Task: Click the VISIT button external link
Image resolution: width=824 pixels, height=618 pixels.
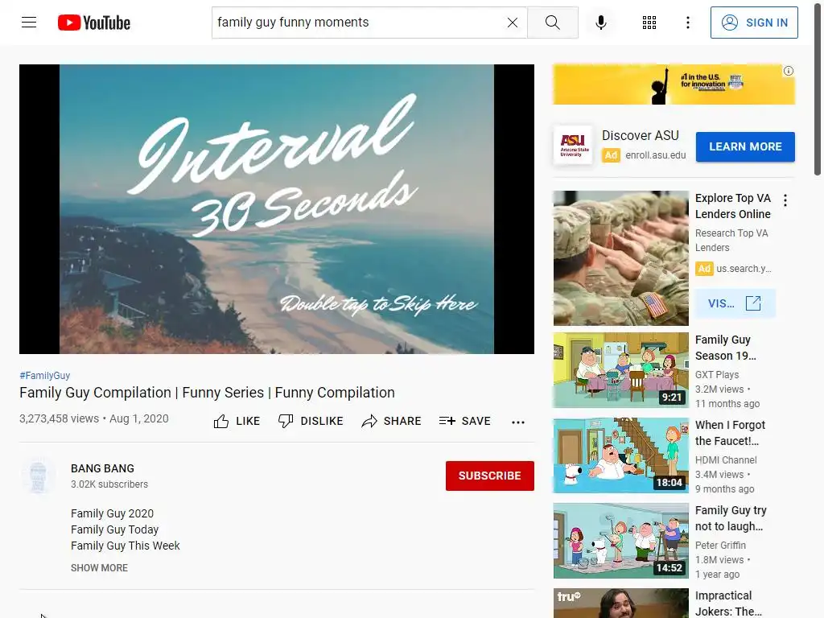Action: (x=735, y=303)
